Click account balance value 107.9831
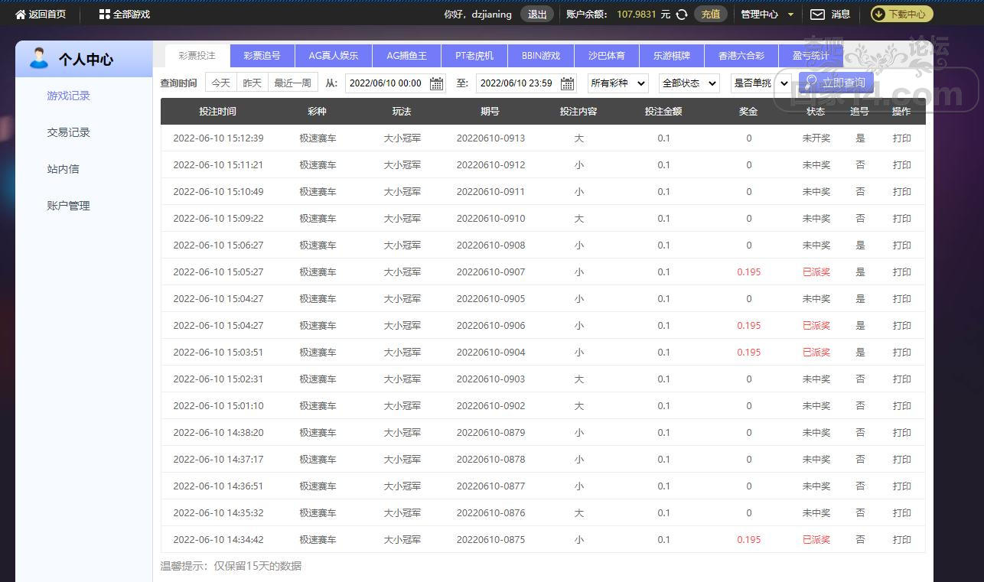Image resolution: width=984 pixels, height=582 pixels. (637, 14)
